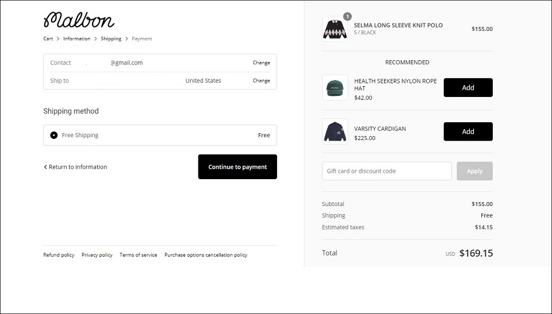Select the $169.15 total amount

[476, 253]
